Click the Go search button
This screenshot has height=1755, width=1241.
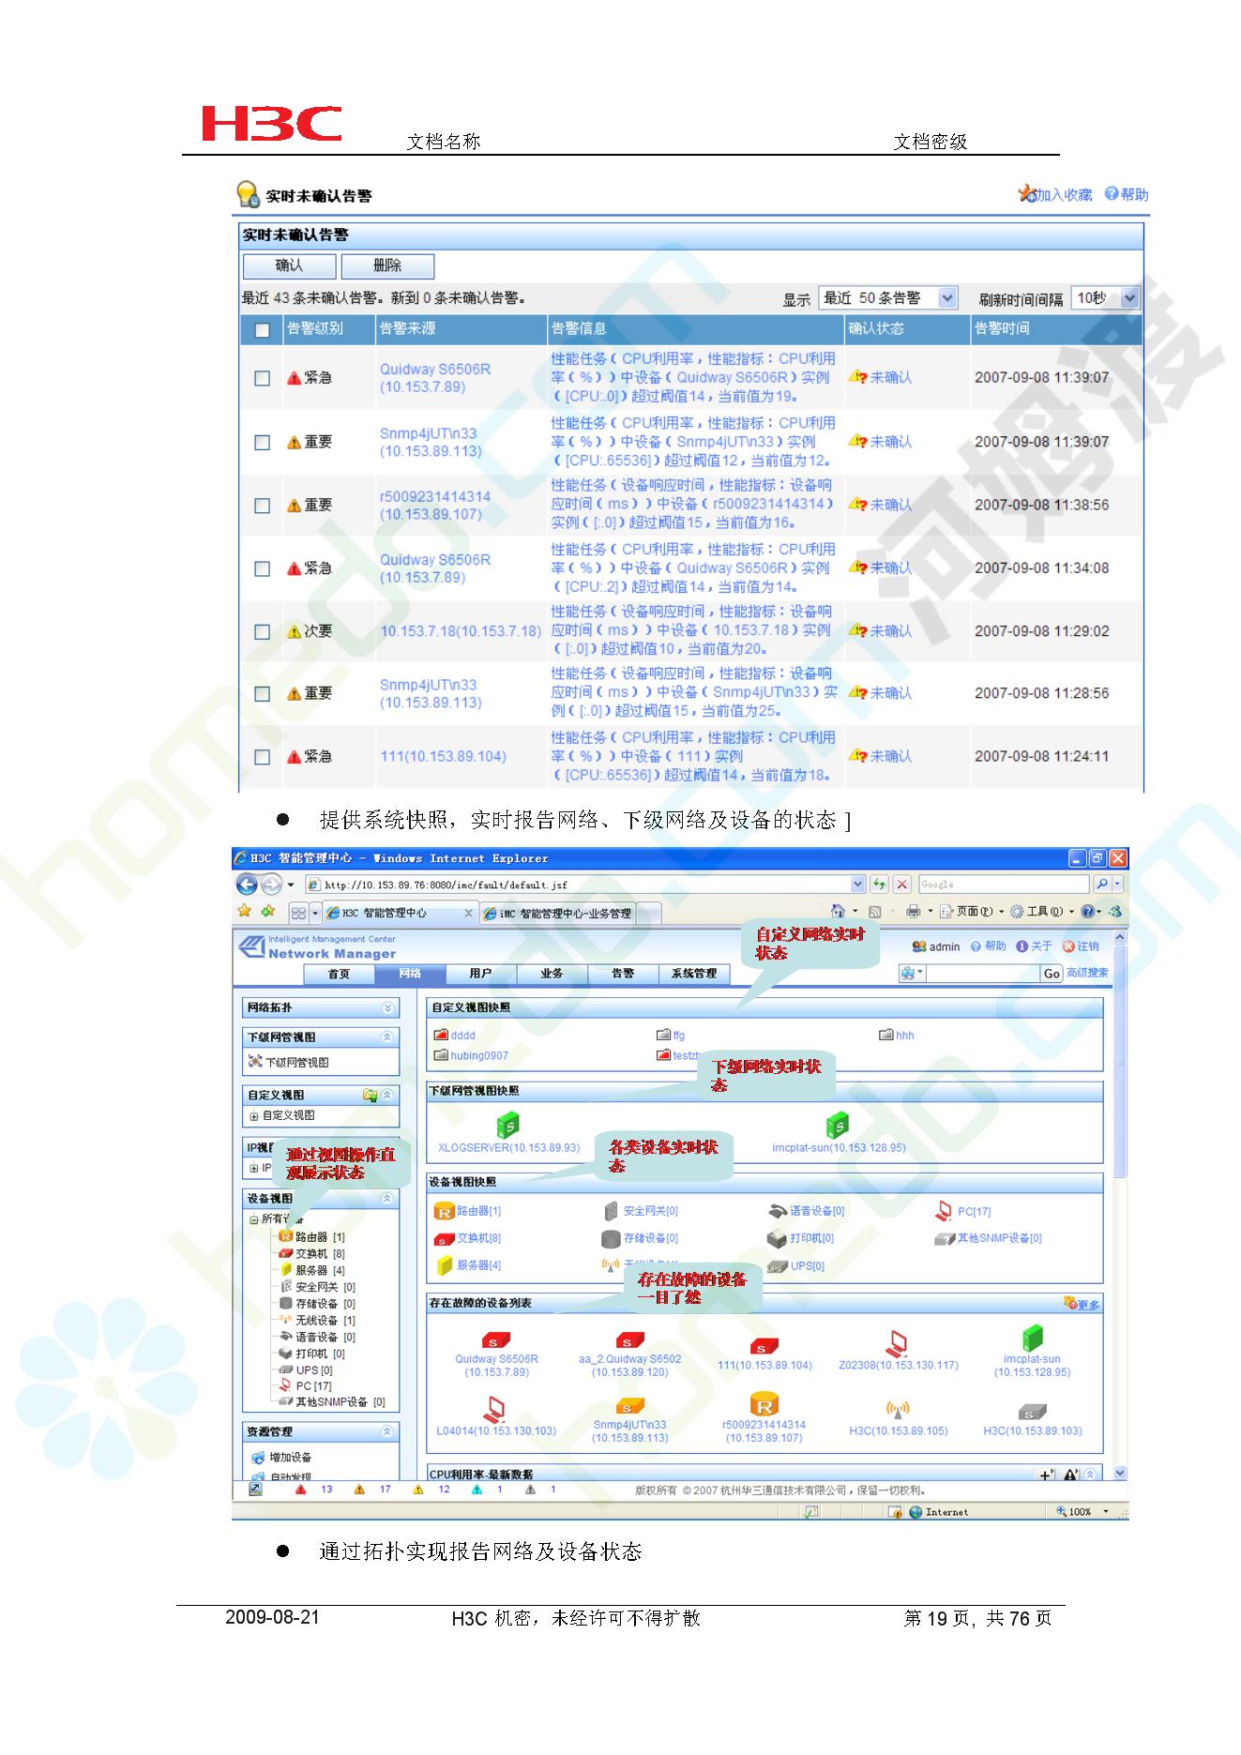(1052, 974)
